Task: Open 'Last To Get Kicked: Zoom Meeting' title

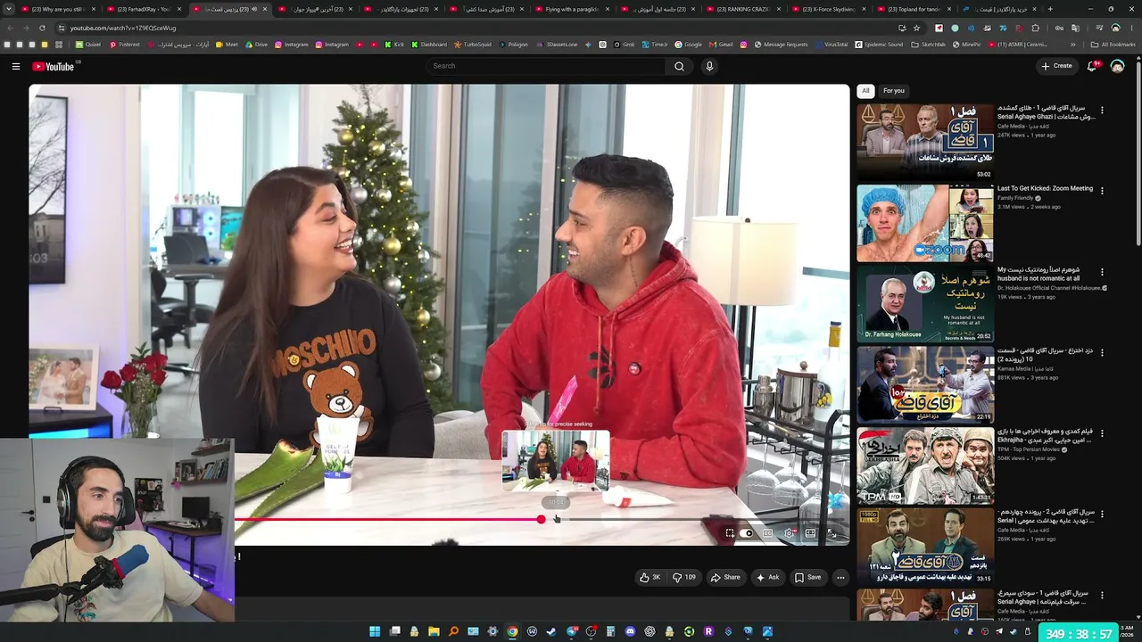Action: [x=1045, y=189]
